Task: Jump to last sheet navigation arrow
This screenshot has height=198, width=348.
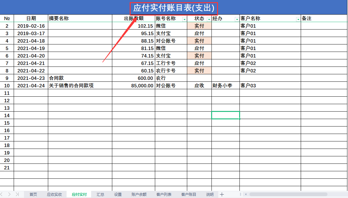Action: [x=17, y=194]
